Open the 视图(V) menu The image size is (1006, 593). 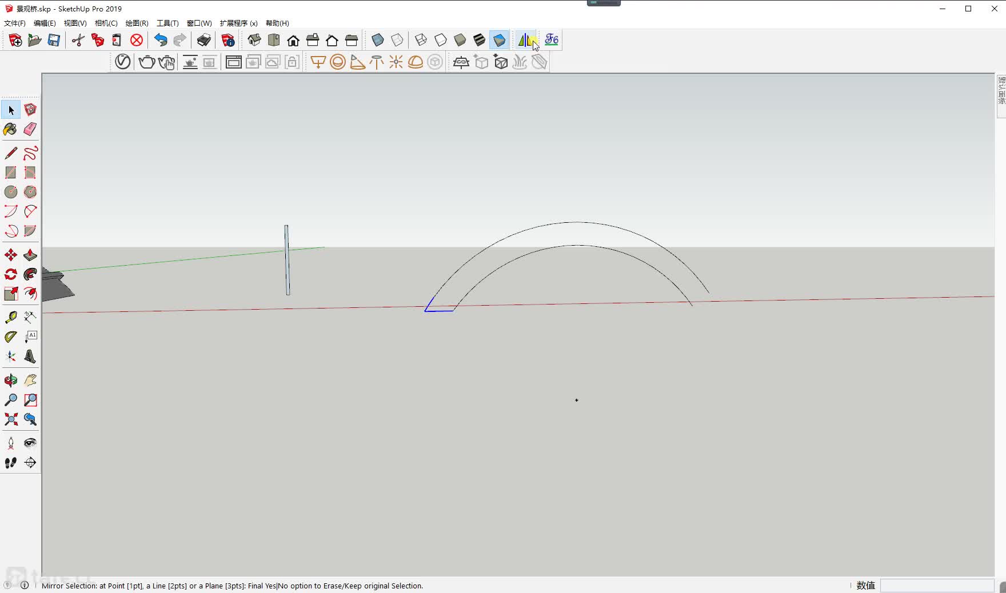pyautogui.click(x=75, y=23)
